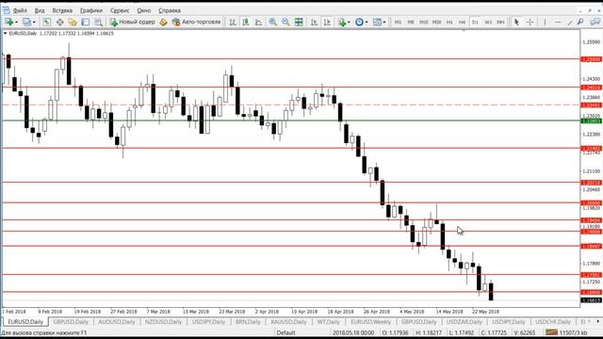
Task: Open the BRN,Daily chart tab
Action: (248, 322)
